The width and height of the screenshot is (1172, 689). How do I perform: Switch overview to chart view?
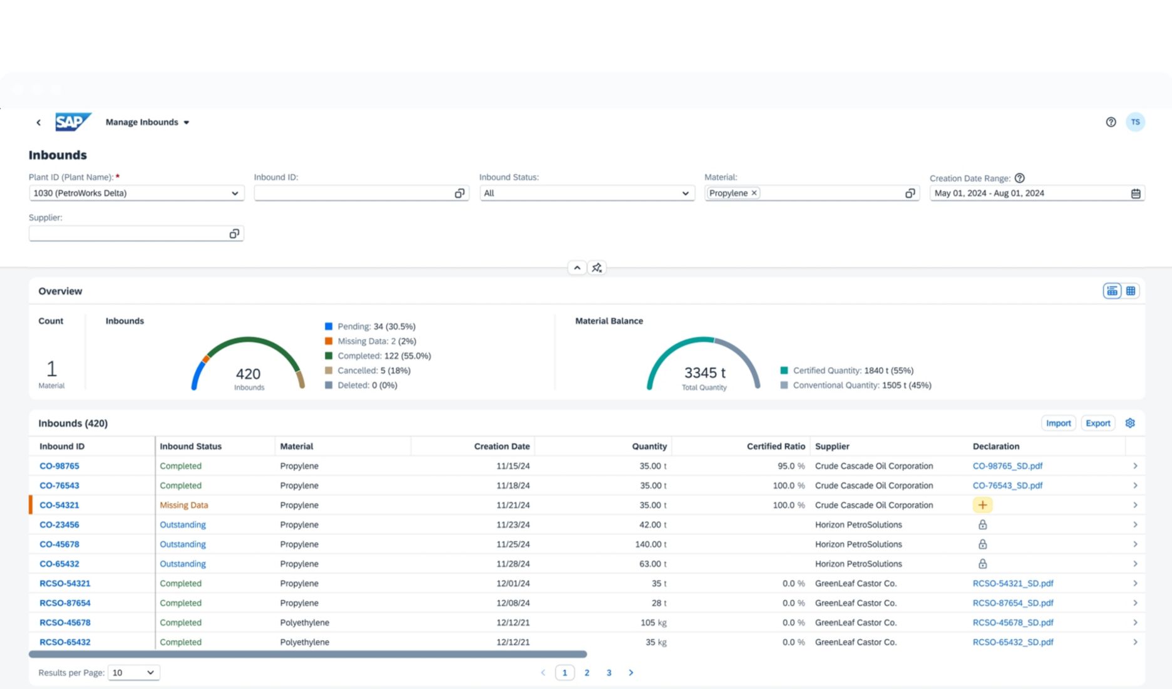(x=1112, y=291)
